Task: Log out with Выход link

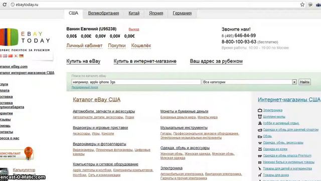Action: 134,29
